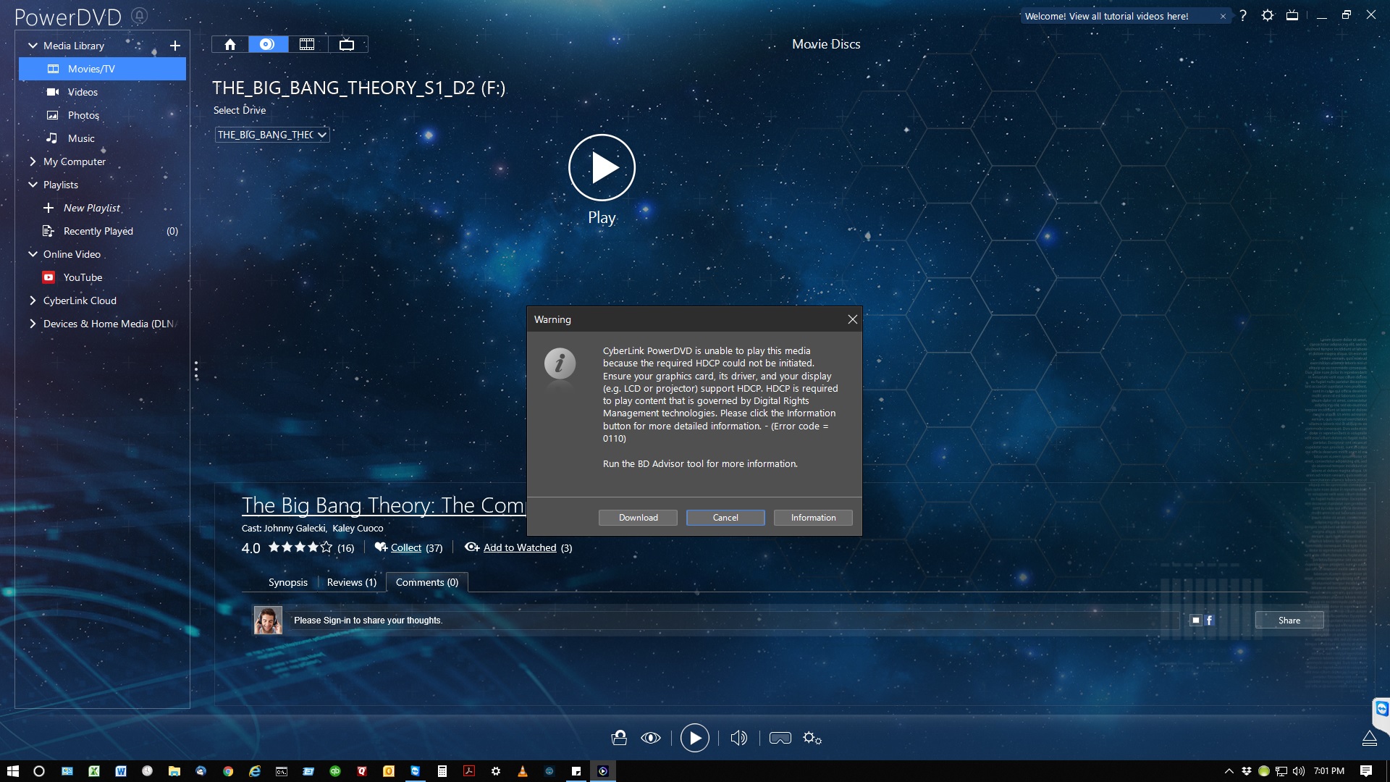Open Chrome from the taskbar

click(228, 771)
